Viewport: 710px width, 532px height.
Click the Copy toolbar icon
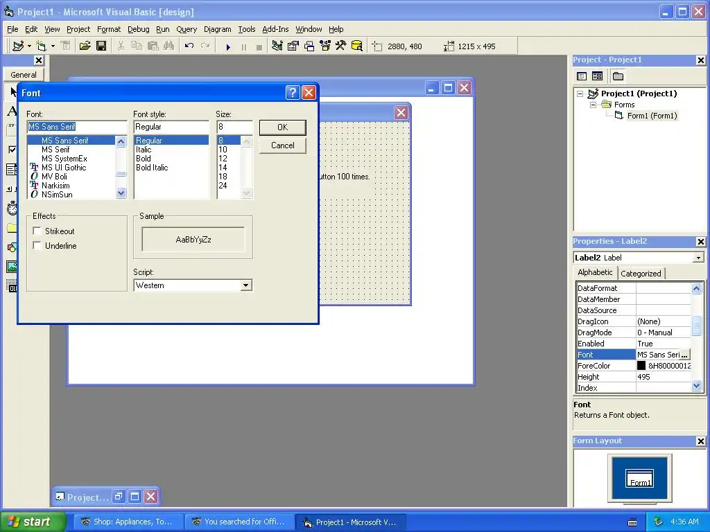point(137,46)
